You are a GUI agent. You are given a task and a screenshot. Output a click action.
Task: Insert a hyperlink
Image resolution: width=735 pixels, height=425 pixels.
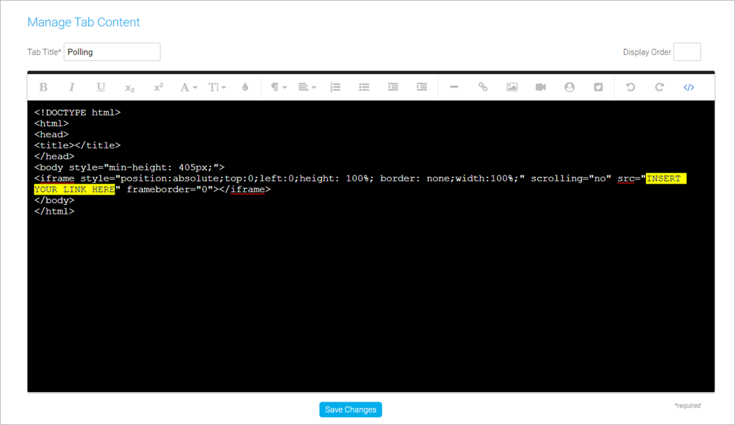click(483, 87)
